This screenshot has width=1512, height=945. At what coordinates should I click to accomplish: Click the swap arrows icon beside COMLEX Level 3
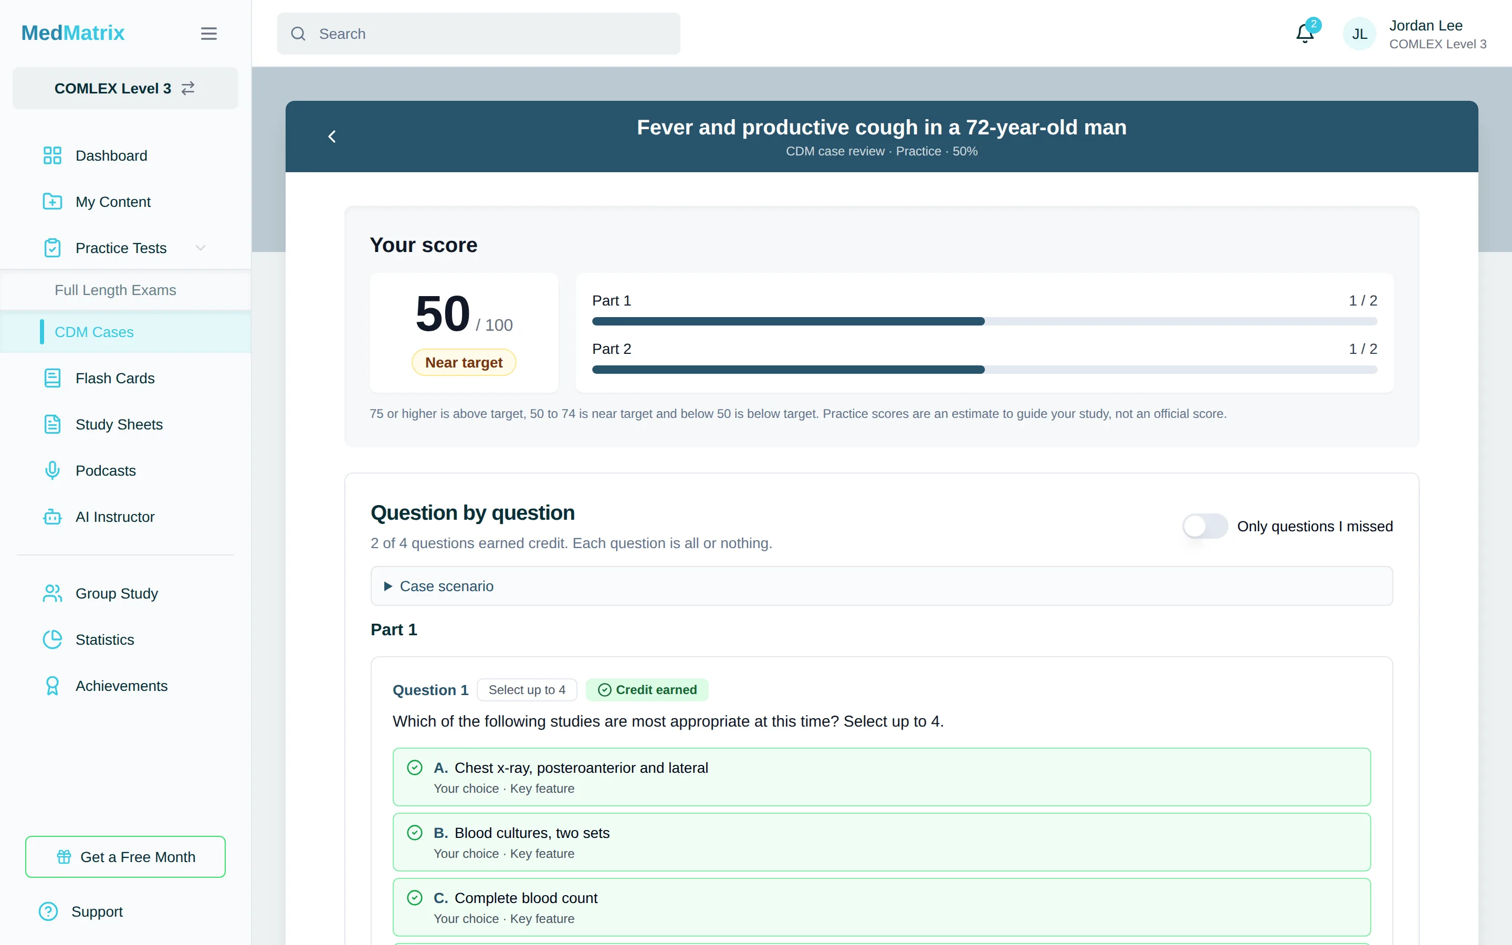(x=188, y=88)
